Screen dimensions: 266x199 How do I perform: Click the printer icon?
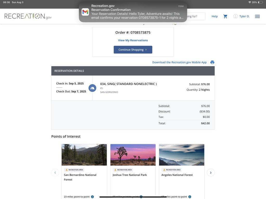212,62
